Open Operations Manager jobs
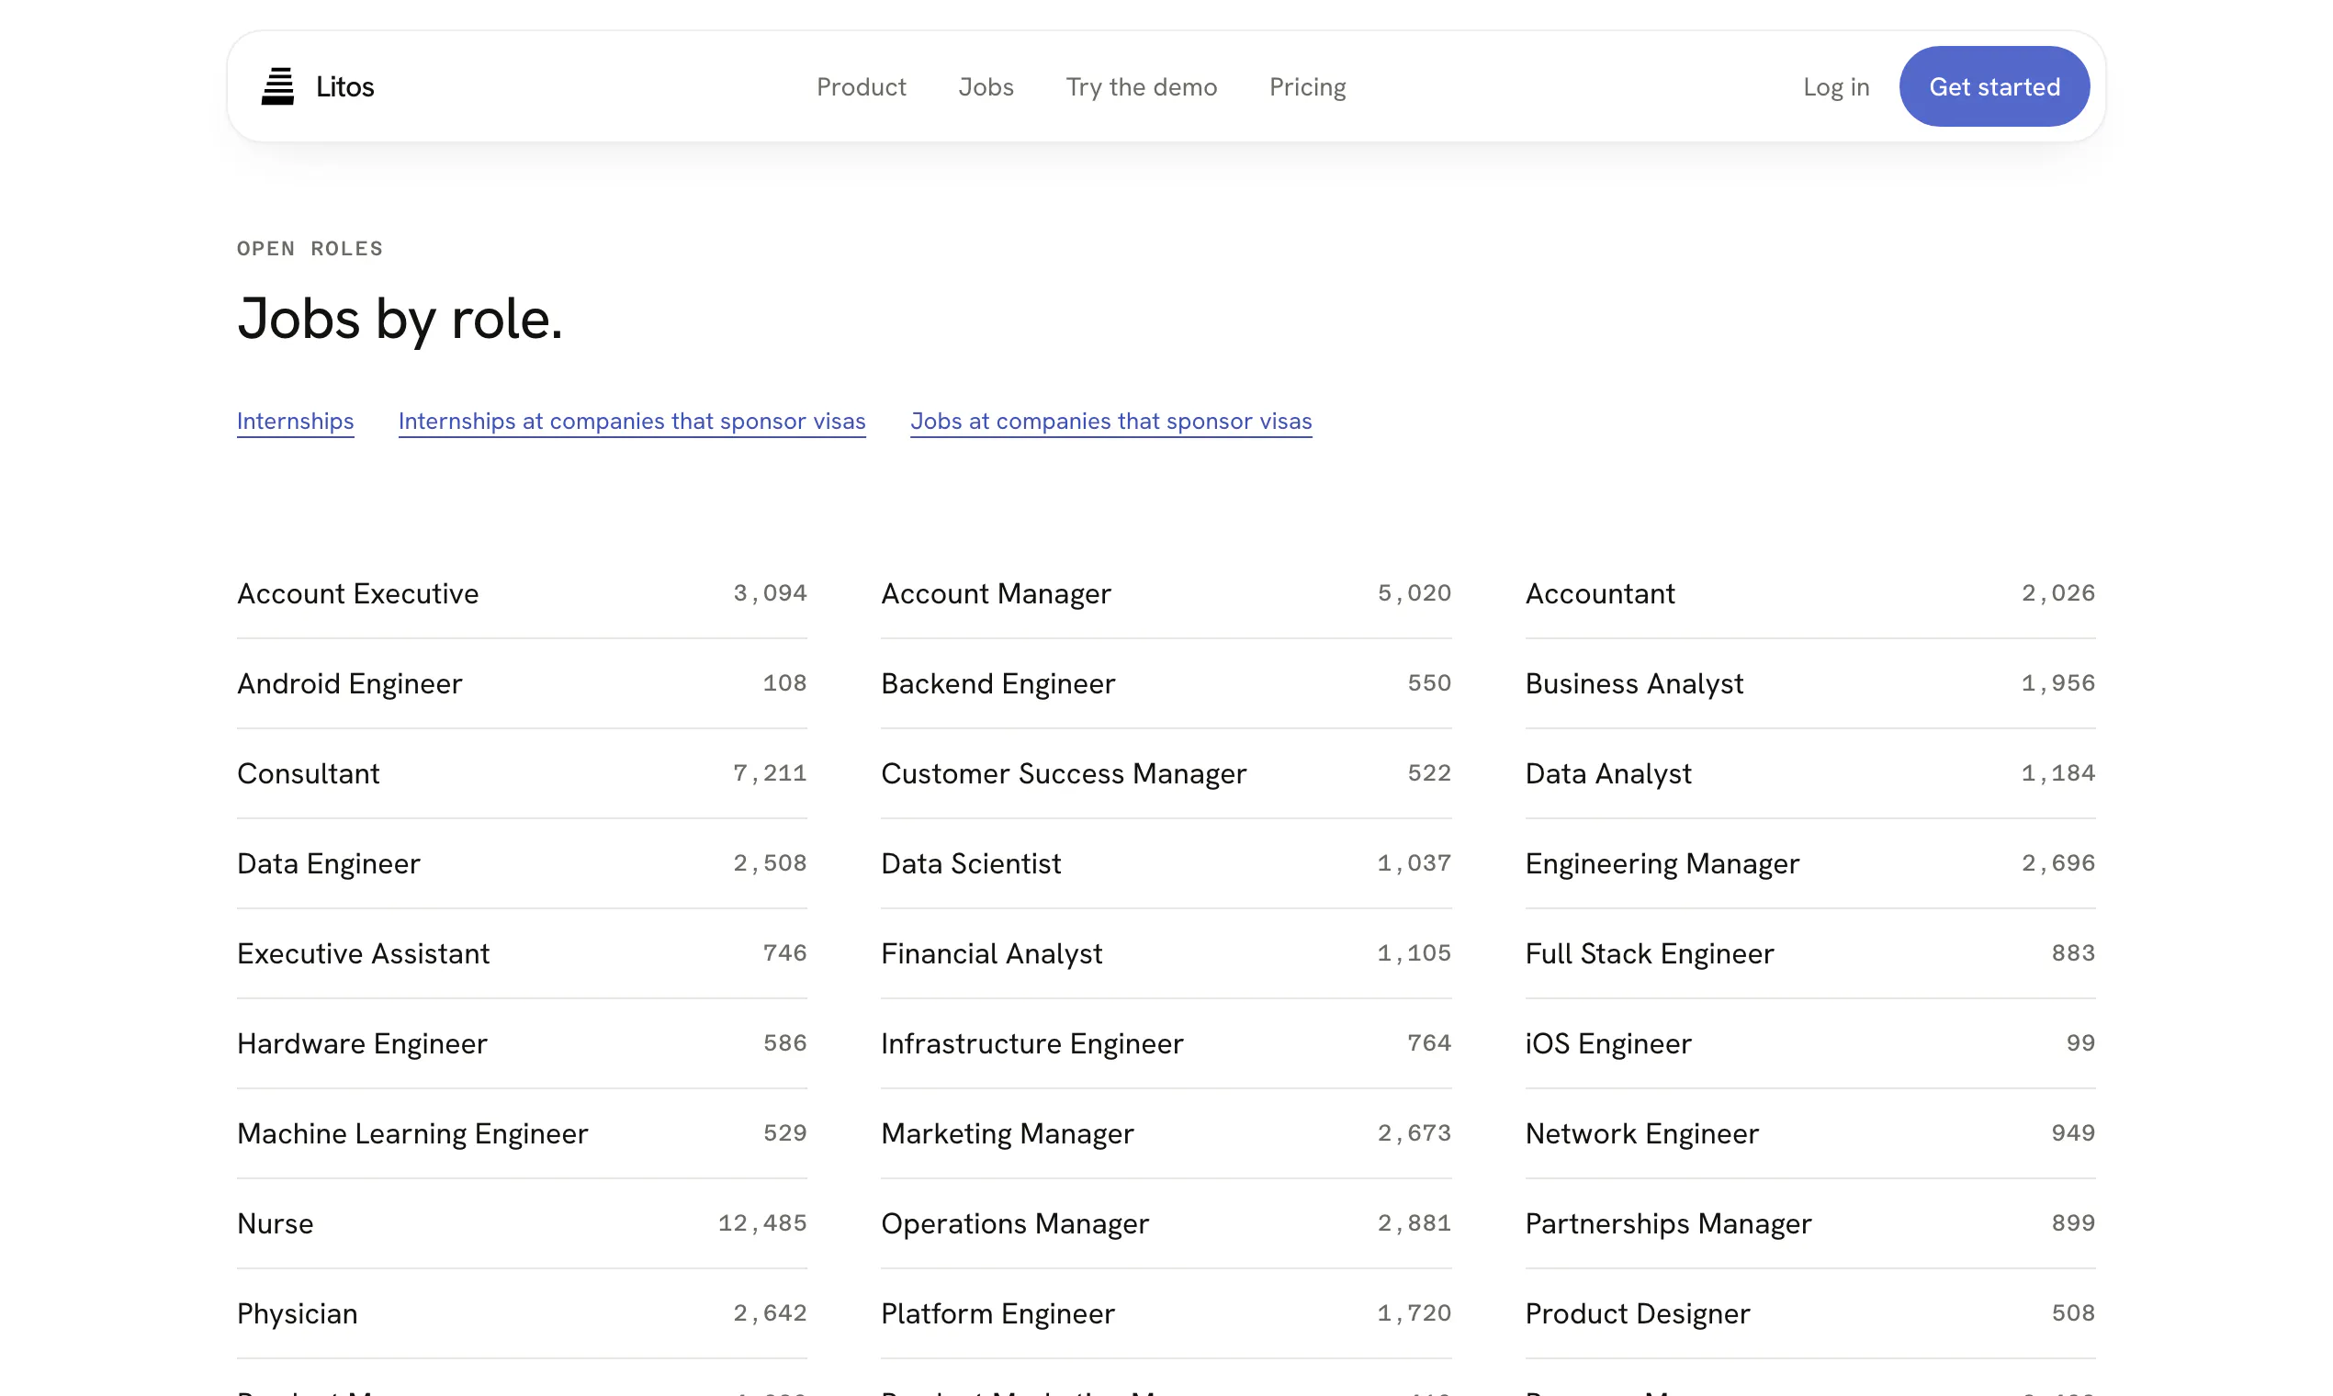The image size is (2333, 1396). (x=1166, y=1224)
